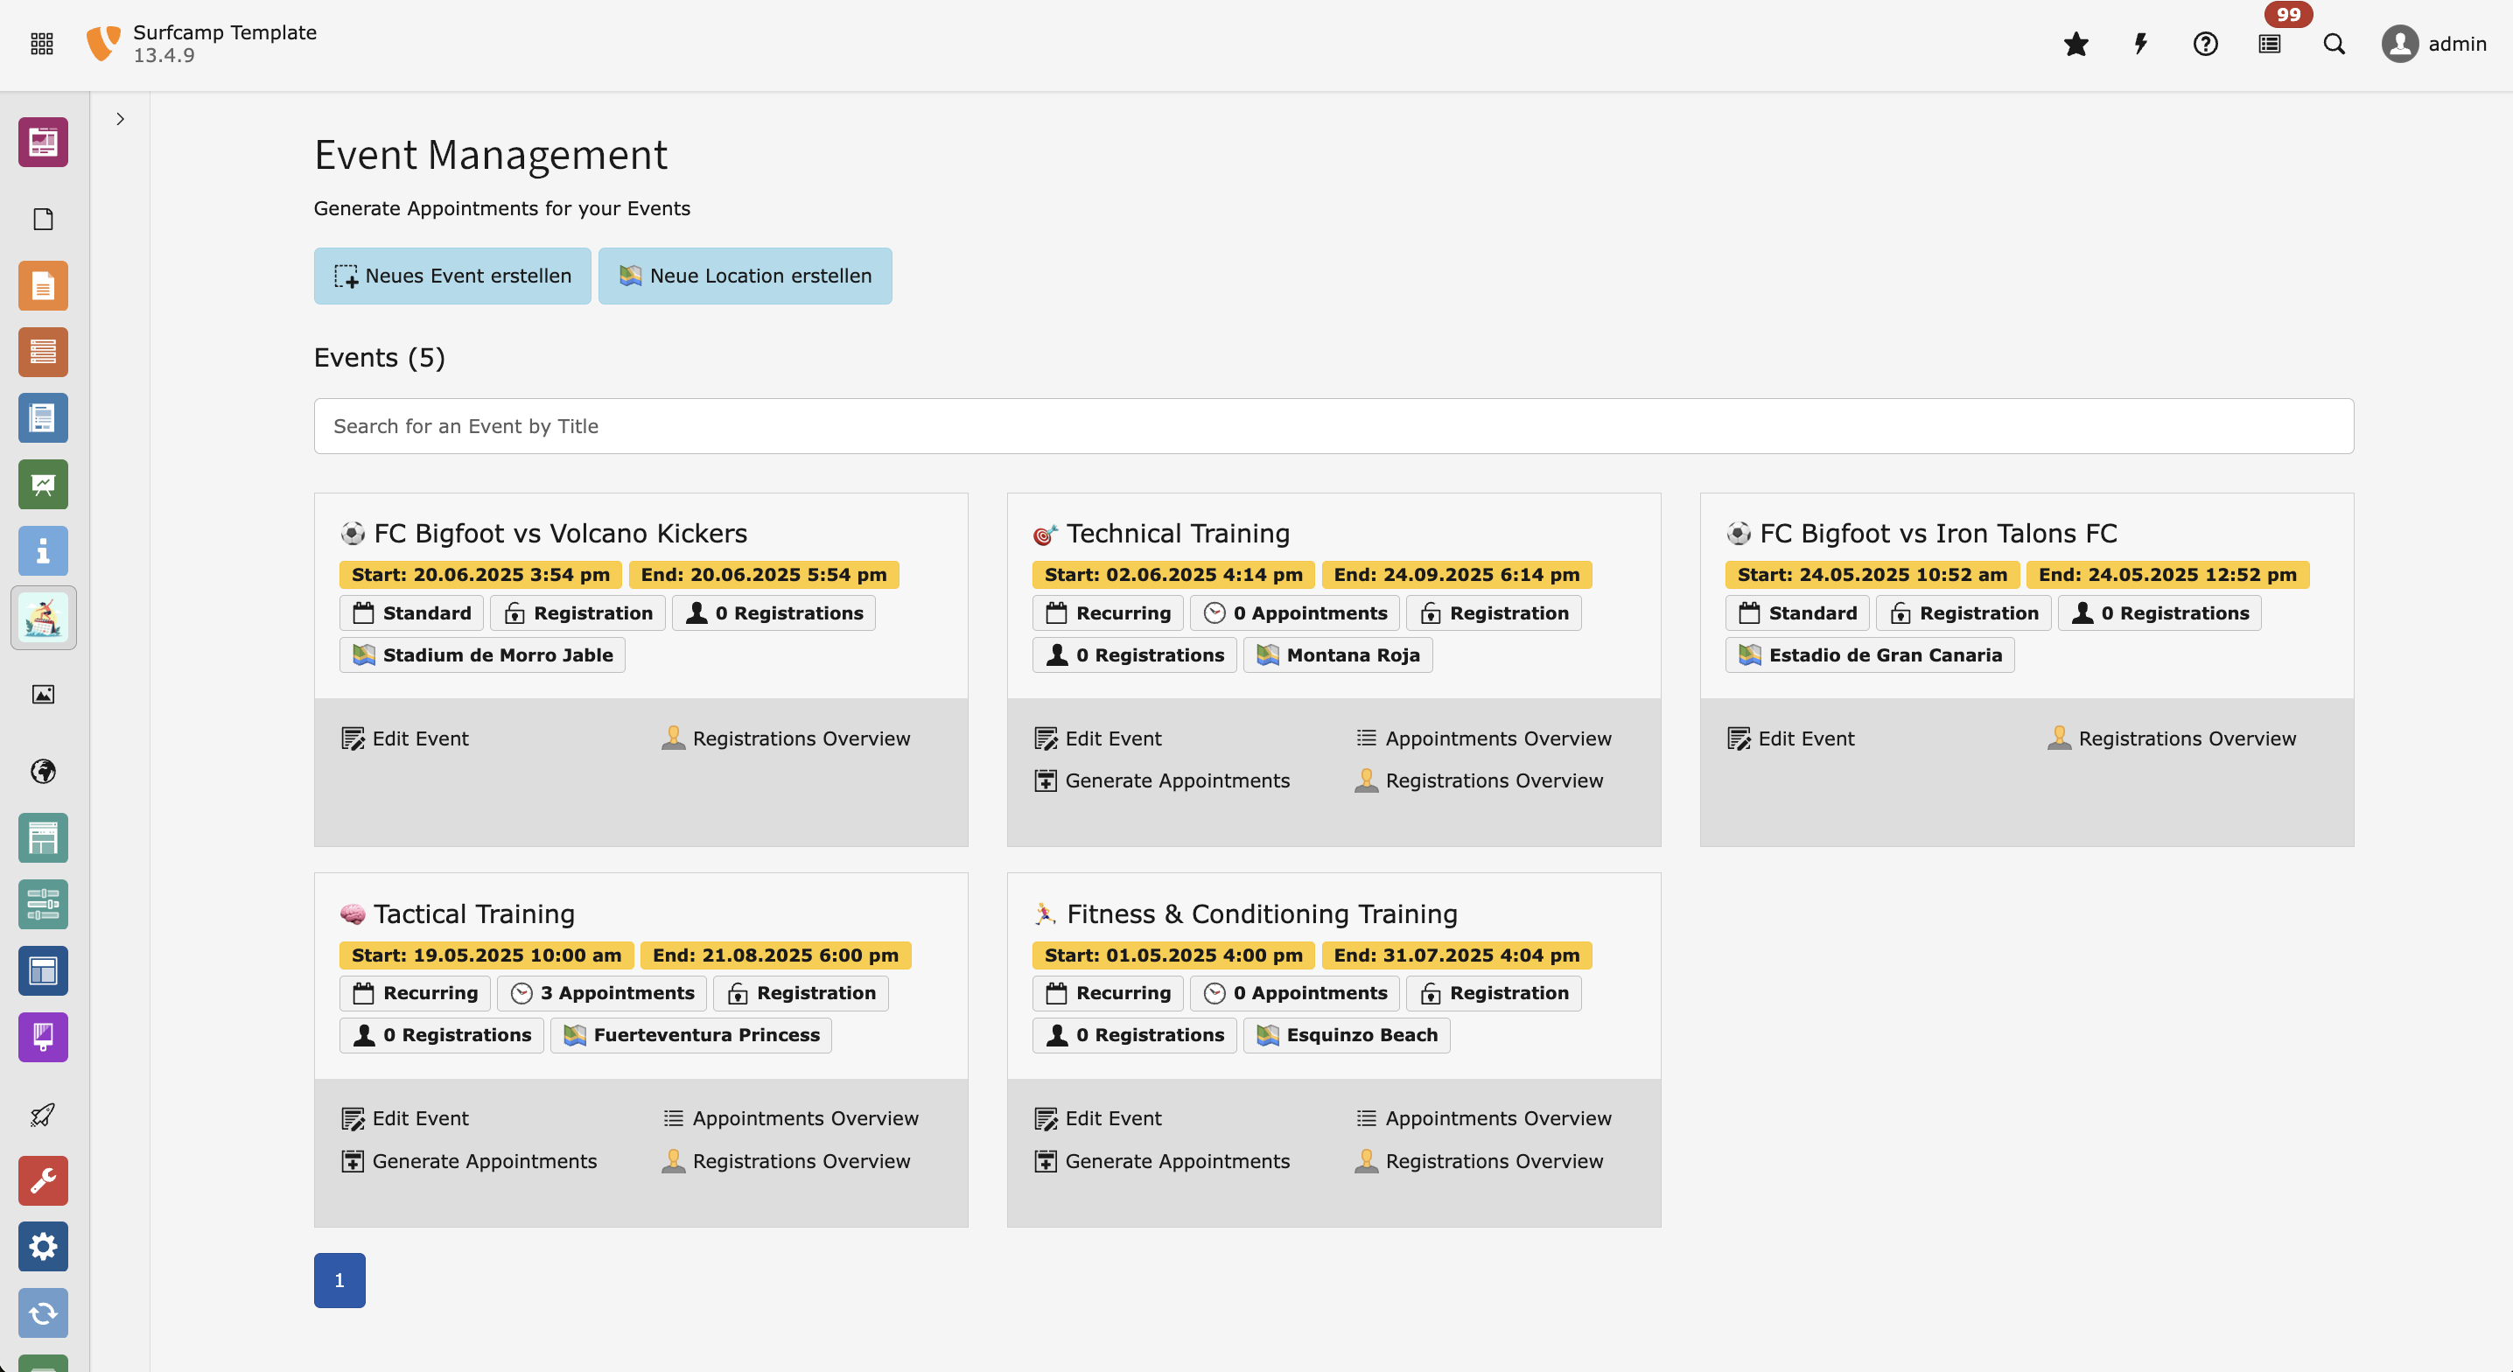Image resolution: width=2513 pixels, height=1372 pixels.
Task: Click the Neues Event erstellen button
Action: coord(452,276)
